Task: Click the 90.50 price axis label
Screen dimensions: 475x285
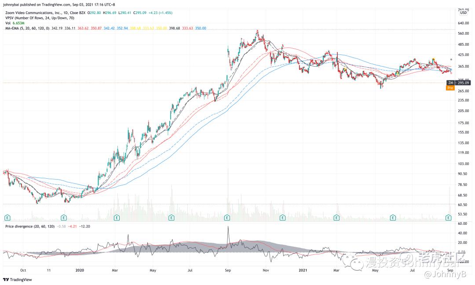Action: click(x=463, y=174)
